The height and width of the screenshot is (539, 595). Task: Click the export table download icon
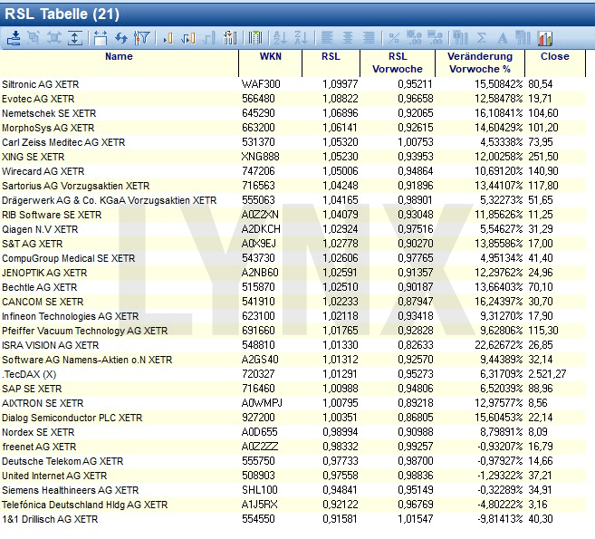[x=14, y=38]
